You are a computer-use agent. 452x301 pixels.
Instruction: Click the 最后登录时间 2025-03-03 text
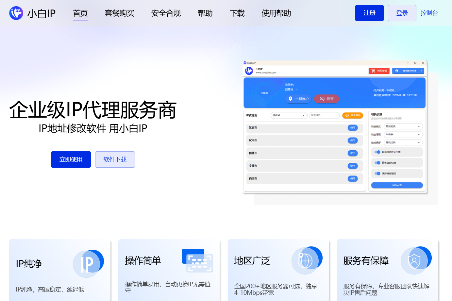395,95
